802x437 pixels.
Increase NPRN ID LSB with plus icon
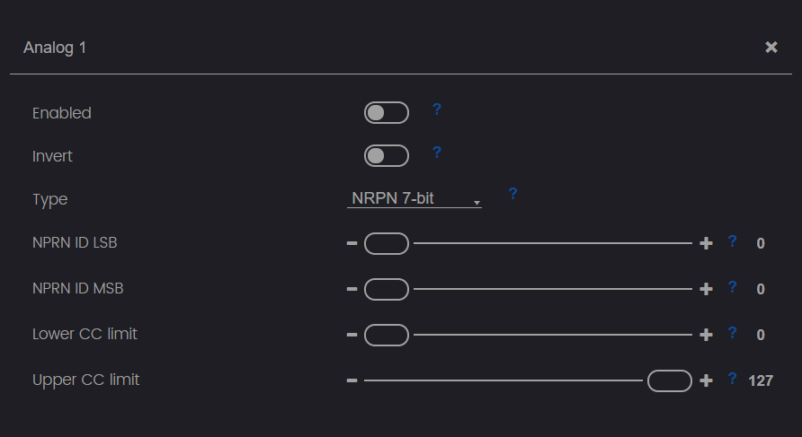click(707, 243)
